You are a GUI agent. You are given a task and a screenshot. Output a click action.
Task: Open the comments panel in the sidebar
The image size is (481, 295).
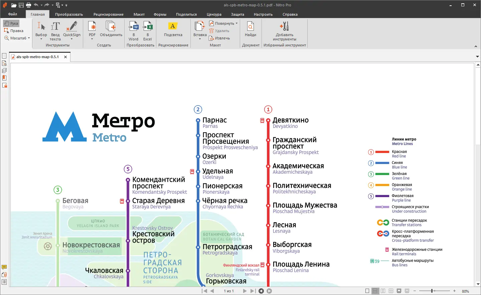click(x=4, y=267)
